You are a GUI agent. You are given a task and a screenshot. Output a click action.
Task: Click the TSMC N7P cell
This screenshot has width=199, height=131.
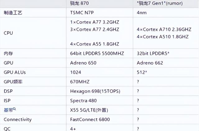pyautogui.click(x=82, y=13)
